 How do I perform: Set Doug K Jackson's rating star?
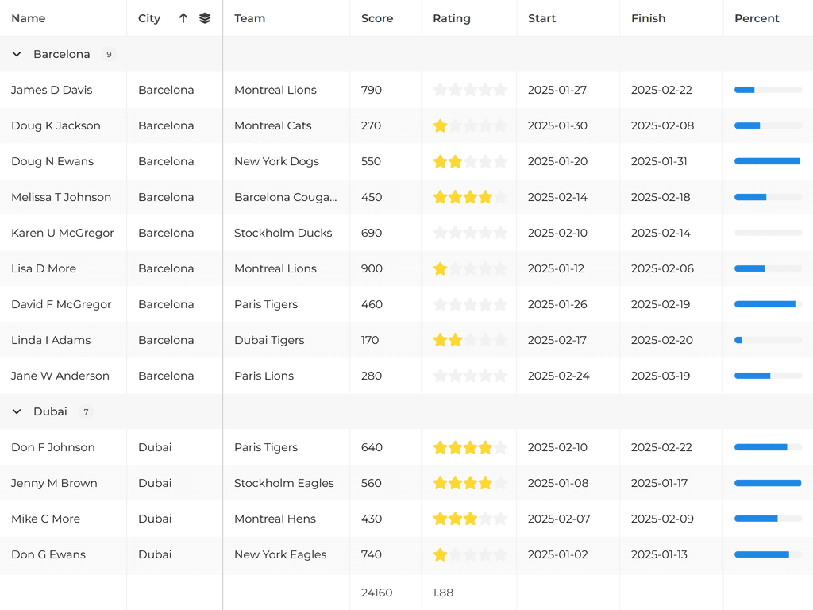click(x=440, y=125)
